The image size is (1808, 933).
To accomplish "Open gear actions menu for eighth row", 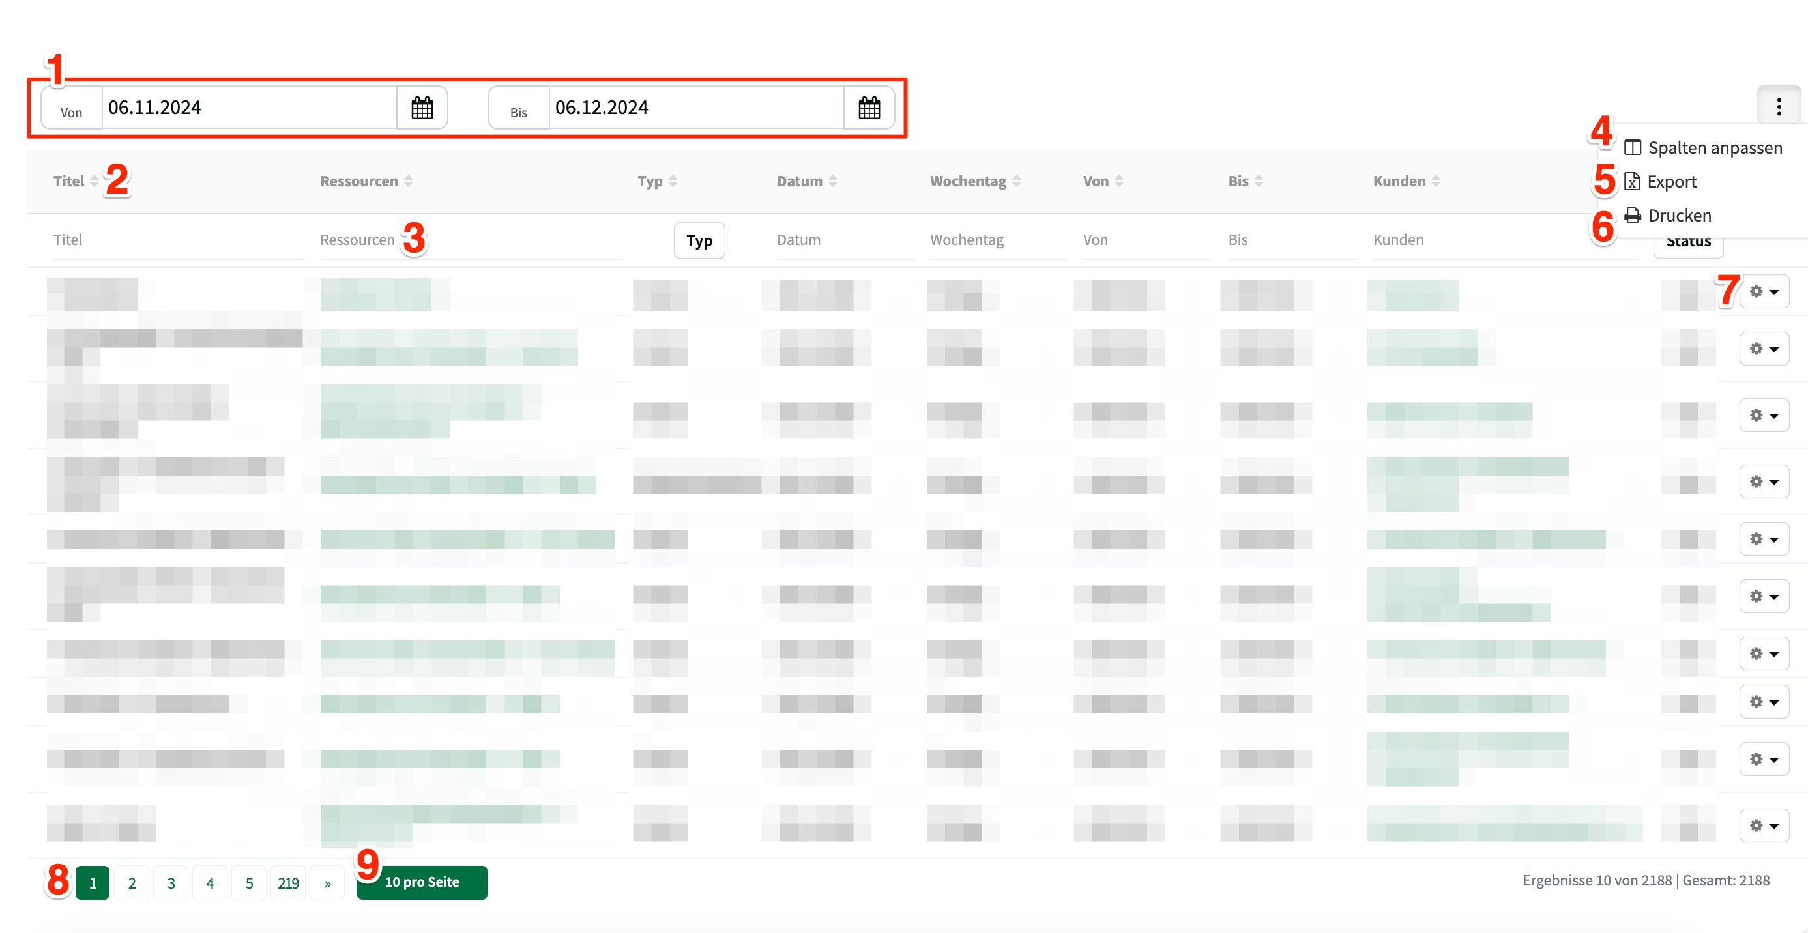I will click(1764, 702).
